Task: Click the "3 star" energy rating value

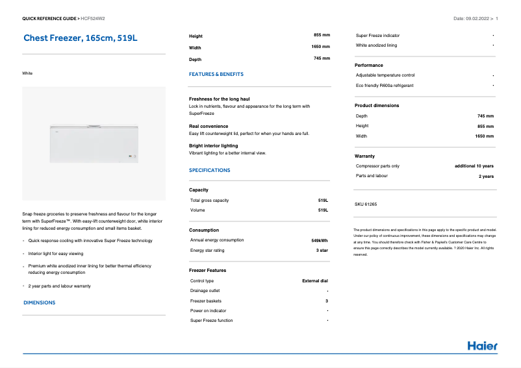Action: [x=322, y=251]
